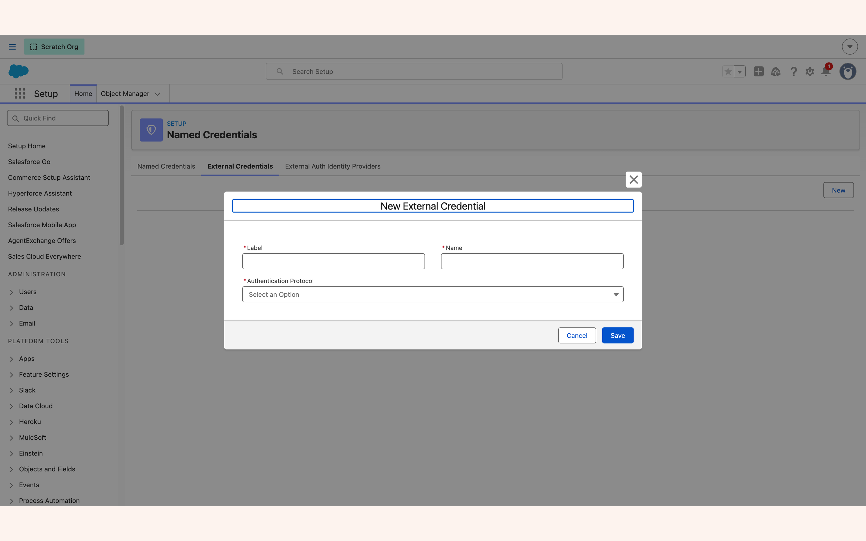
Task: Expand the Object Manager chevron menu
Action: [158, 94]
